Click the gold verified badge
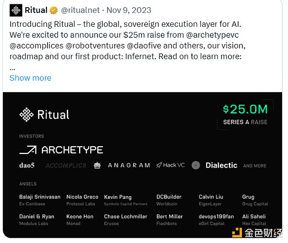Viewport: 288px width, 243px height. pos(53,10)
